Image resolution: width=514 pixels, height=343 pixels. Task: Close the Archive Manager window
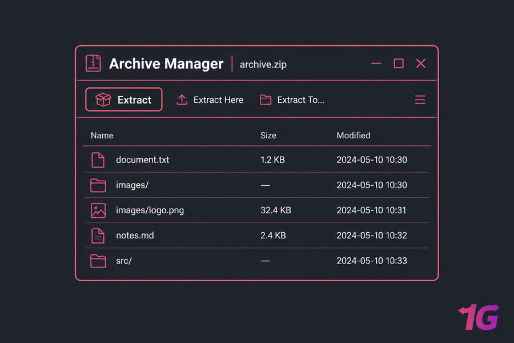(420, 63)
